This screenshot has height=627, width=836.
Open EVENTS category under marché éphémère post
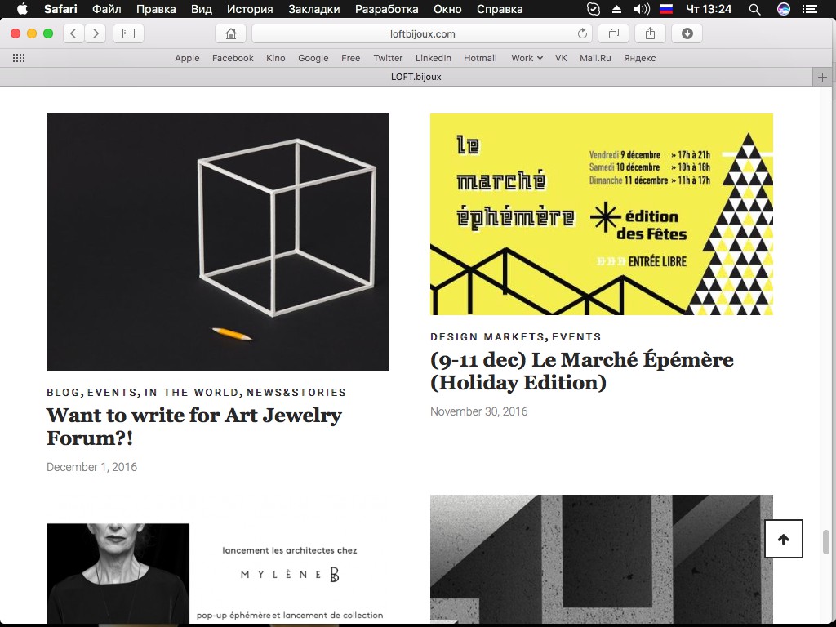pyautogui.click(x=576, y=337)
